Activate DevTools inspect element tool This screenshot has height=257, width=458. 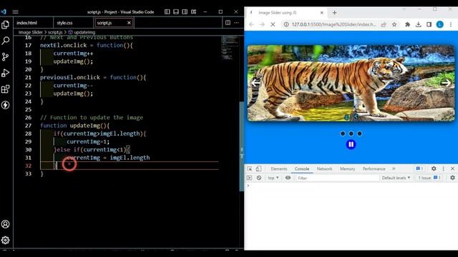click(x=250, y=168)
